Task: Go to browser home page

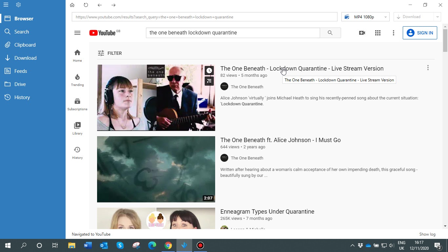Action: point(72,5)
